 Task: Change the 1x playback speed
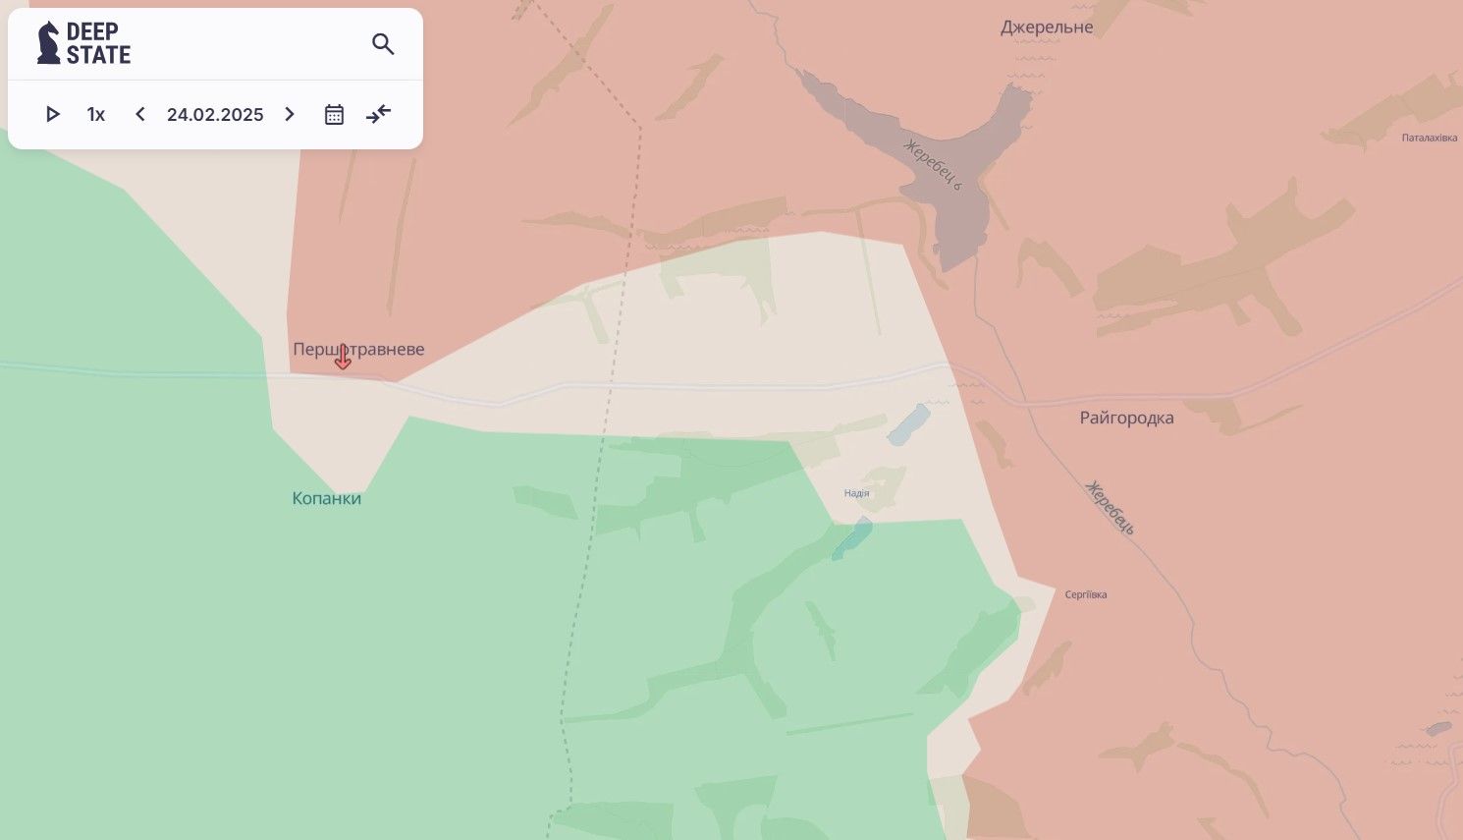96,115
